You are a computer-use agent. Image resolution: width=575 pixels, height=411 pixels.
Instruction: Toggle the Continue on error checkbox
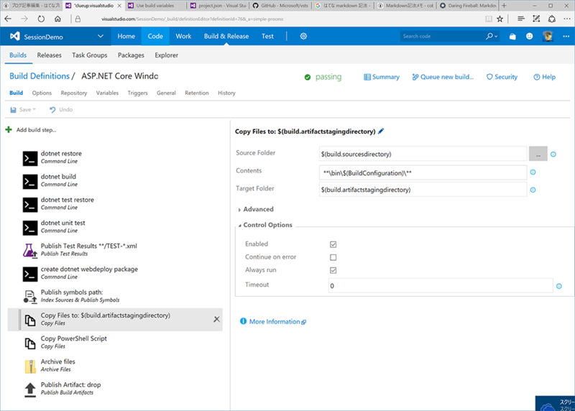pyautogui.click(x=333, y=257)
